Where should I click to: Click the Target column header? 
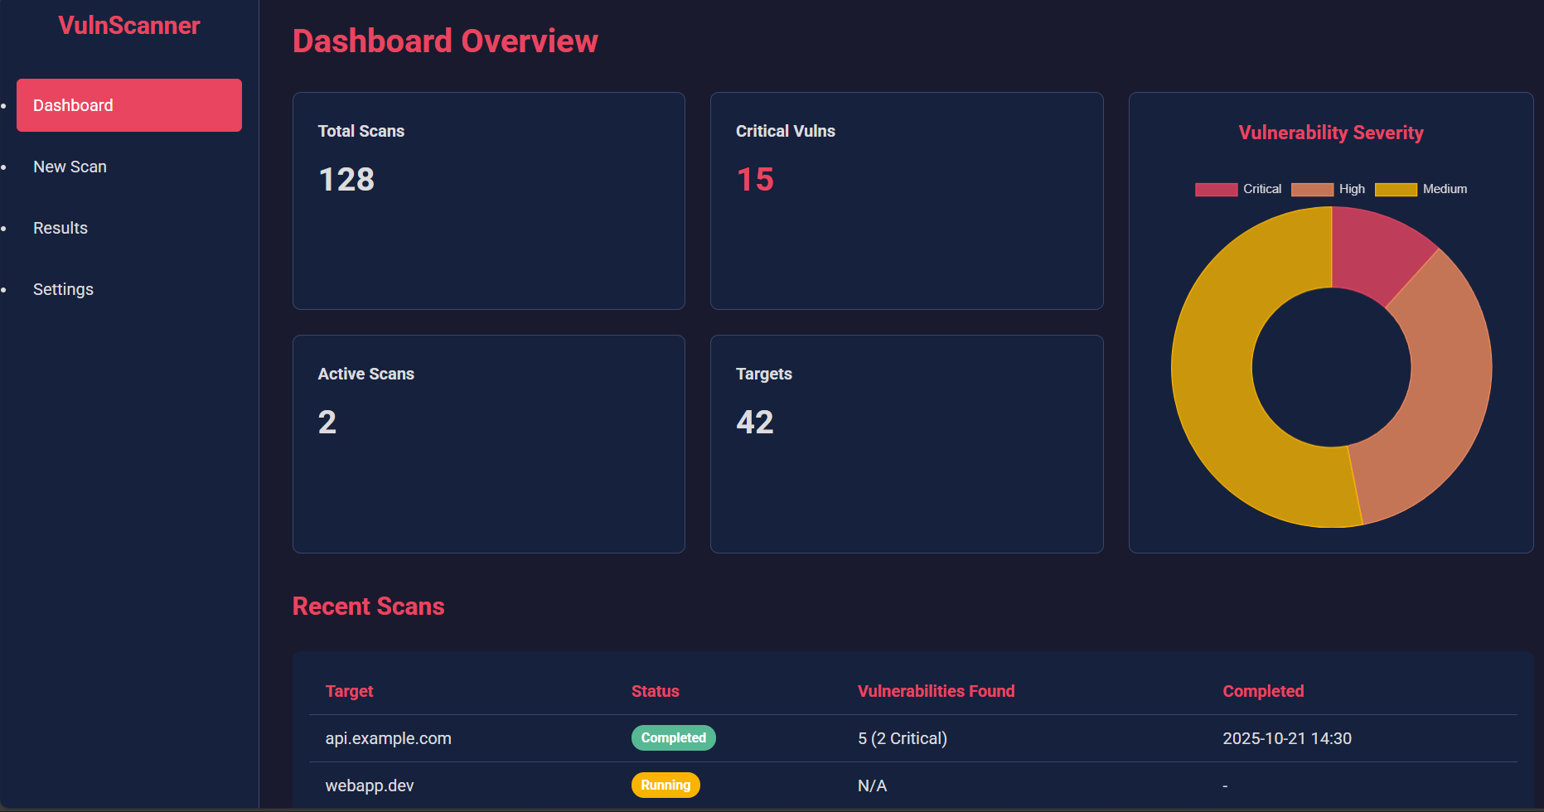[349, 691]
